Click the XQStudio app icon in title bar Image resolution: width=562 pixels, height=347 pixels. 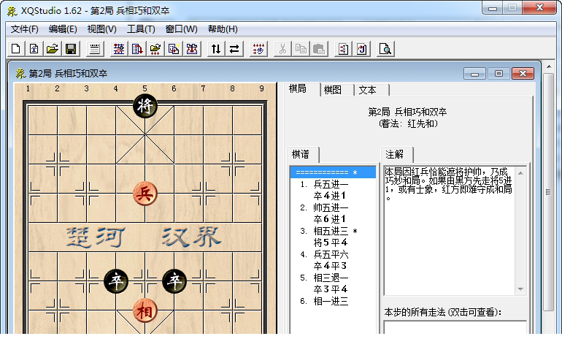(x=12, y=11)
